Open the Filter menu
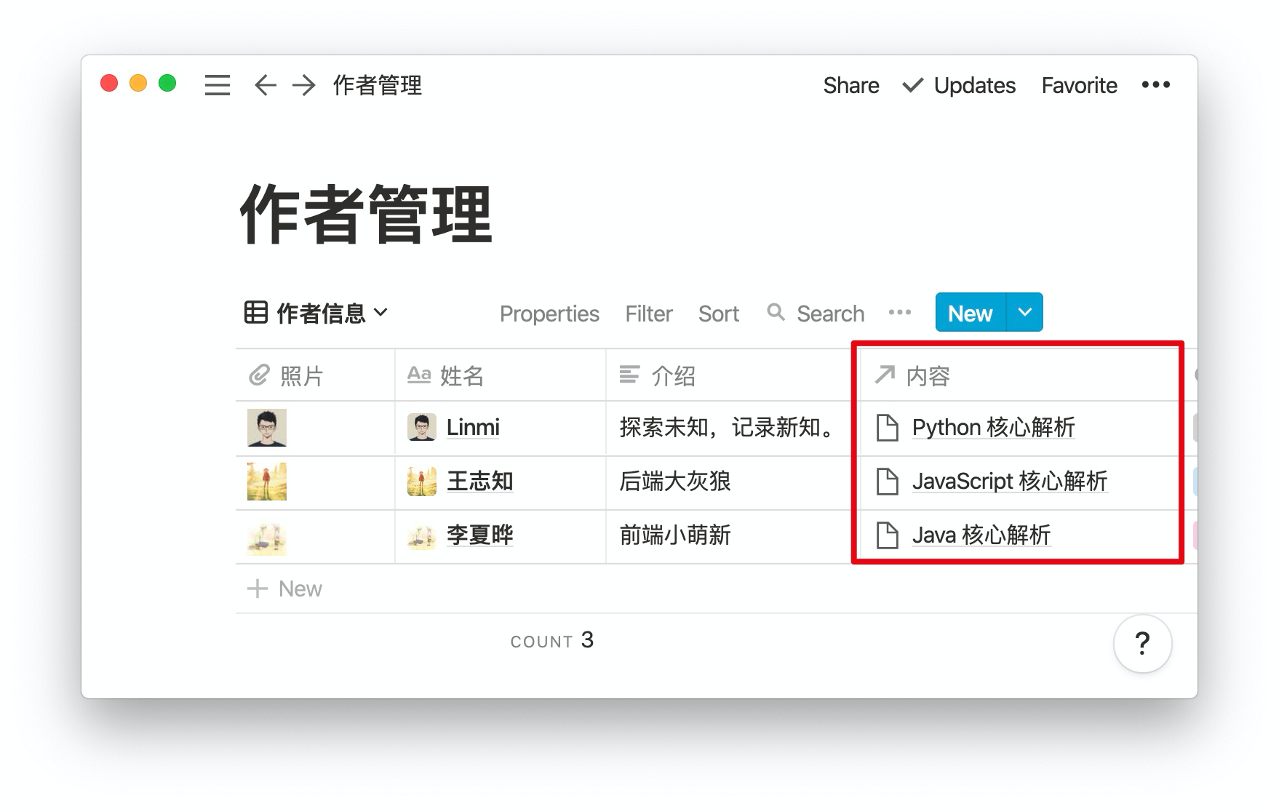Screen dimensions: 1279x806 (x=649, y=314)
